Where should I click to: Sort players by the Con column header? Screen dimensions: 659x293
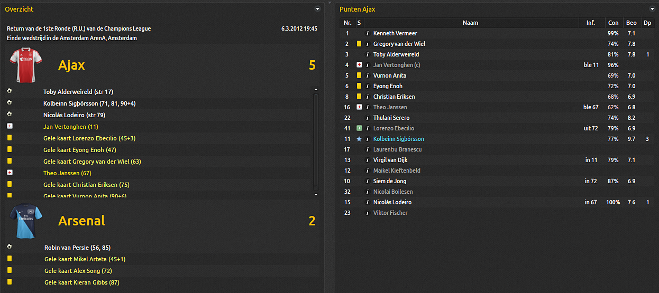tap(613, 23)
